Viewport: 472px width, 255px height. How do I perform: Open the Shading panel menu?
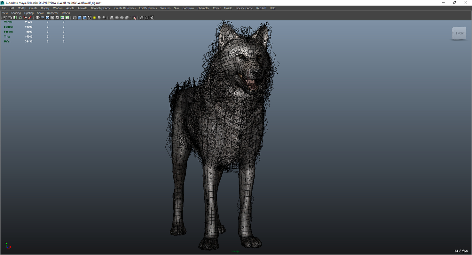point(16,13)
